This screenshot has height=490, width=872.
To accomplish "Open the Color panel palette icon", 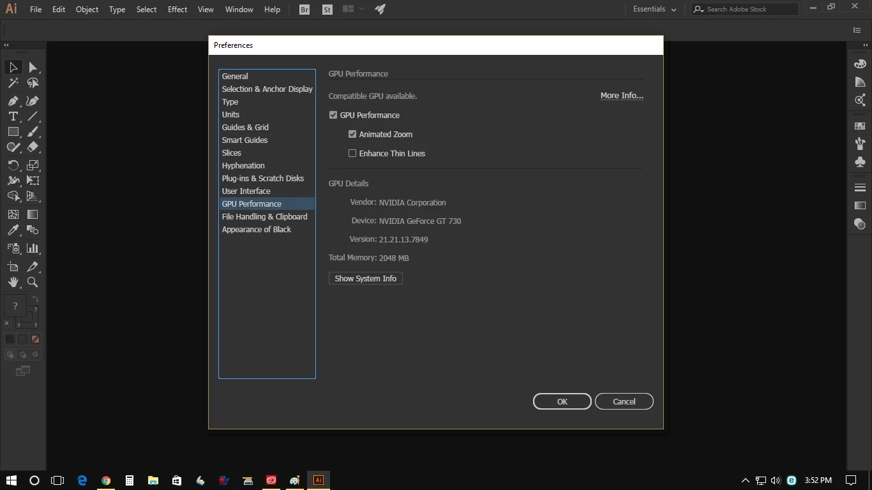I will pos(860,64).
